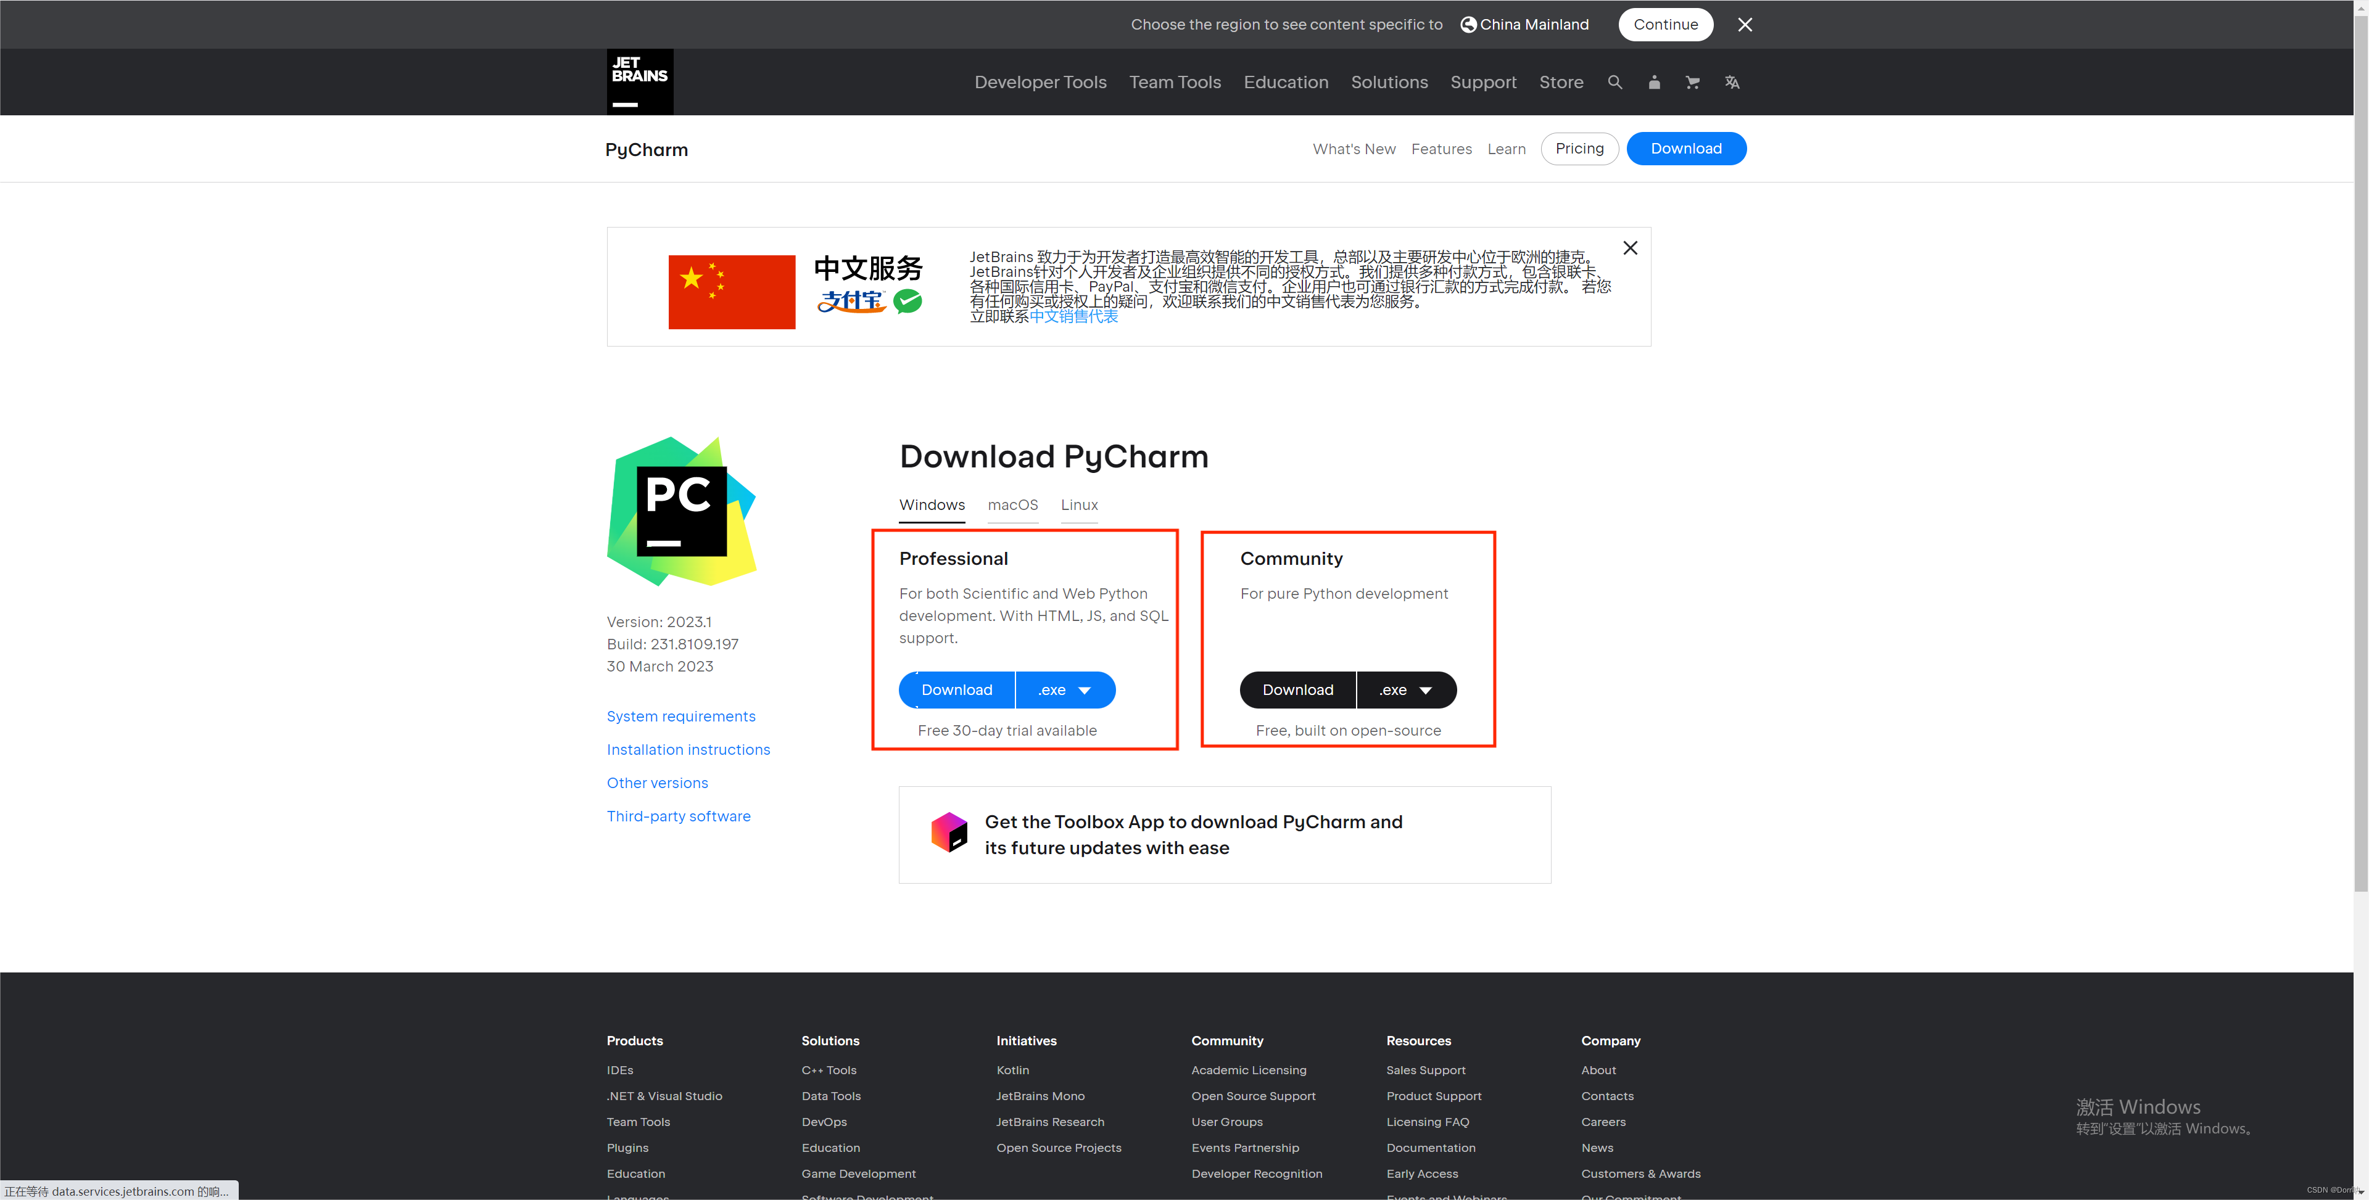The height and width of the screenshot is (1200, 2369).
Task: Download PyCharm Community edition
Action: pyautogui.click(x=1297, y=689)
